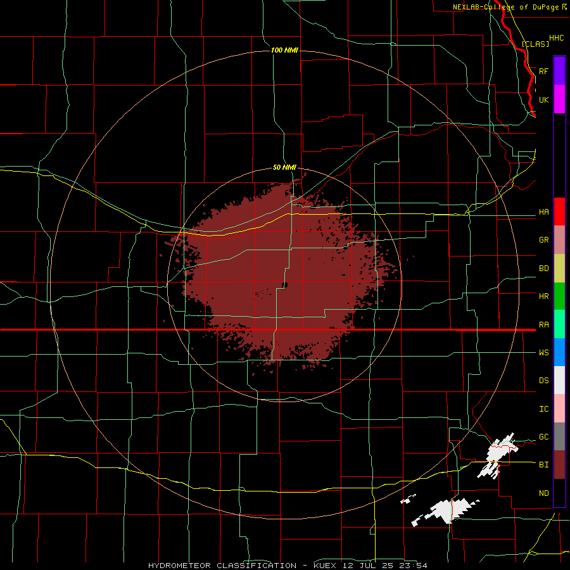The width and height of the screenshot is (570, 570).
Task: Click the RA light green legend swatch
Action: 559,324
